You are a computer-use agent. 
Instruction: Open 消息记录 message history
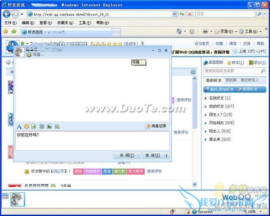coord(156,126)
